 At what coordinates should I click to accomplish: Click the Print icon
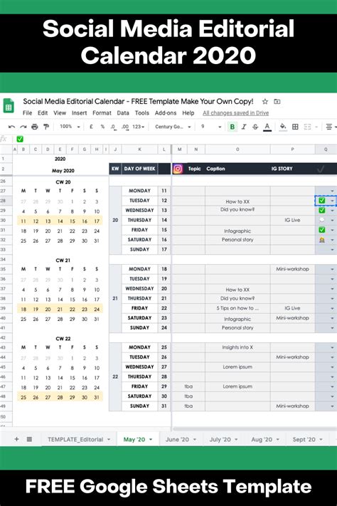pyautogui.click(x=35, y=127)
